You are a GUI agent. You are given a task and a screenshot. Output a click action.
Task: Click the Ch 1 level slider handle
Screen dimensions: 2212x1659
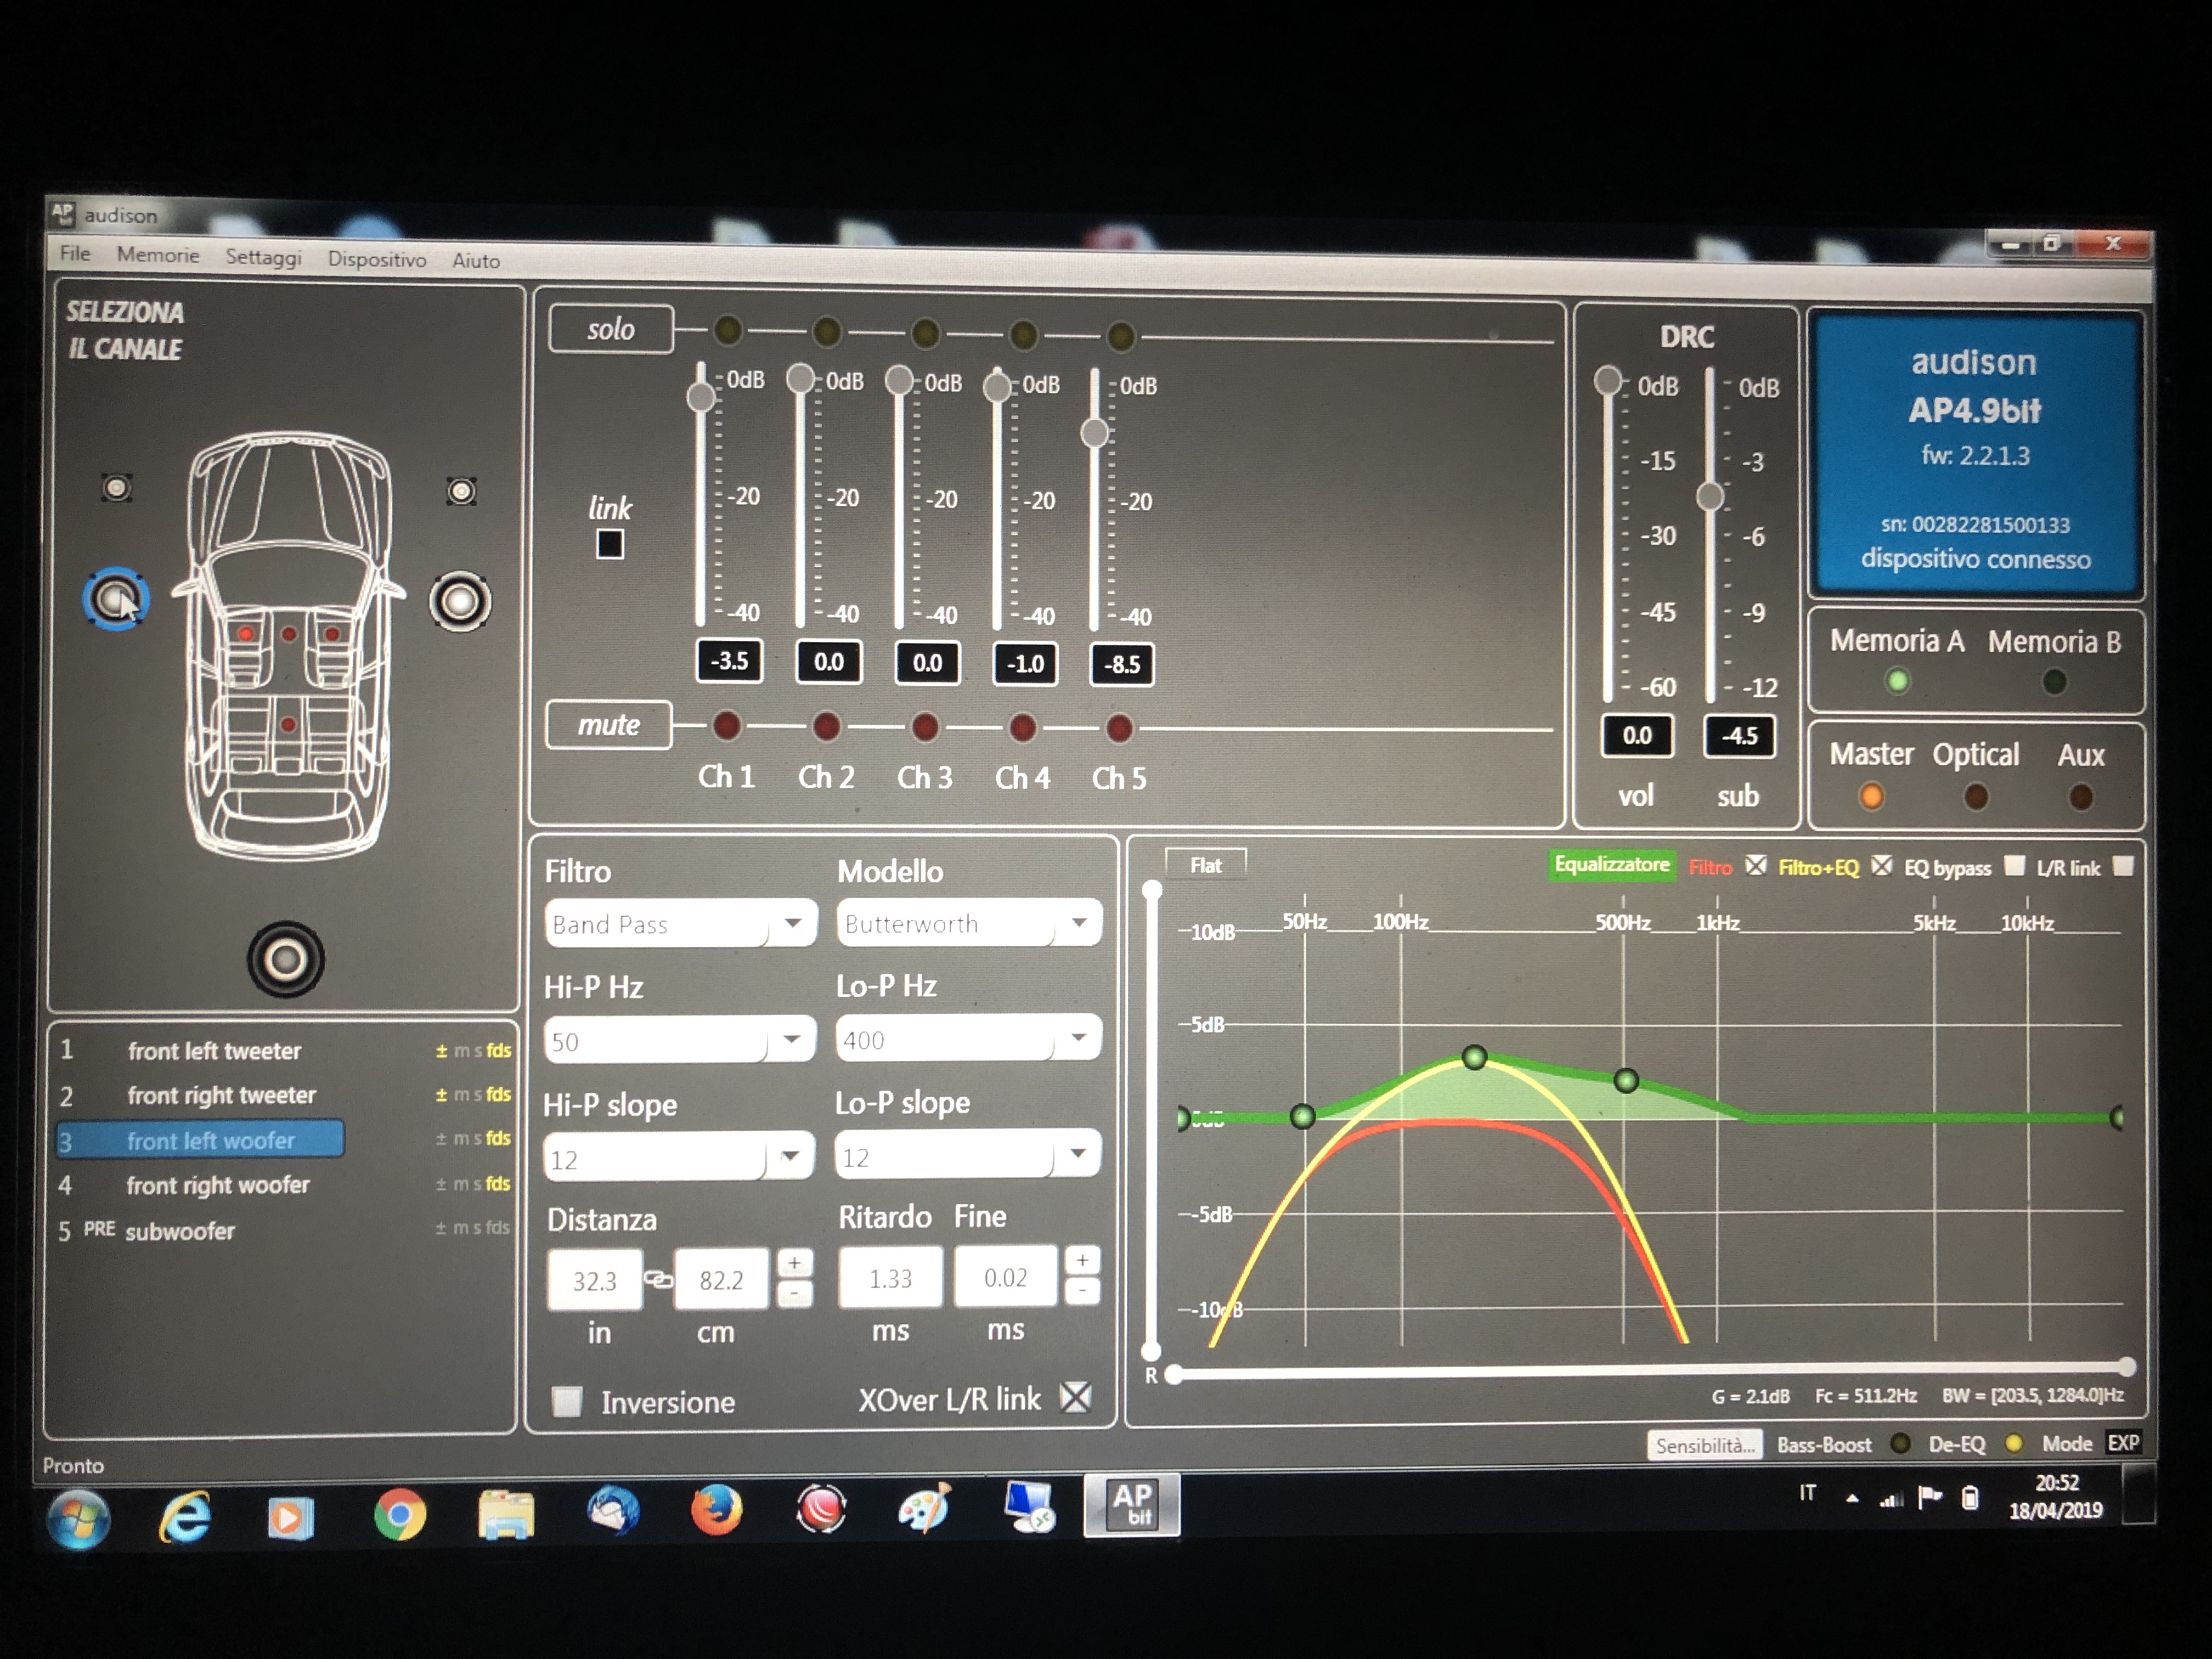pos(701,397)
